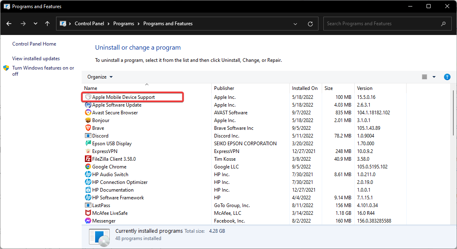The image size is (457, 249).
Task: Click the Up one level arrow
Action: coord(48,24)
